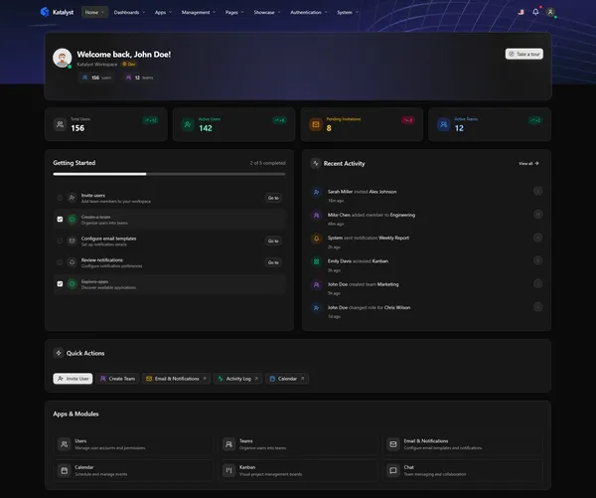Click the System notification bell icon
This screenshot has width=596, height=498.
click(316, 239)
